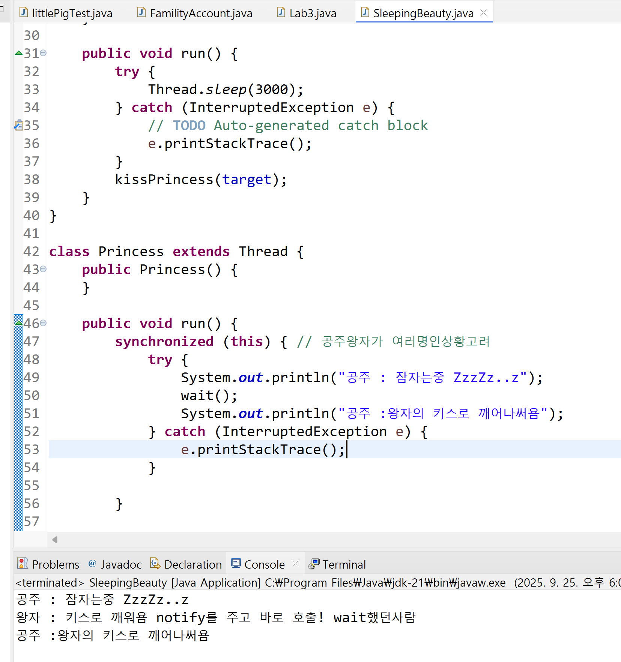
Task: Click the override marker at line 31
Action: point(19,53)
